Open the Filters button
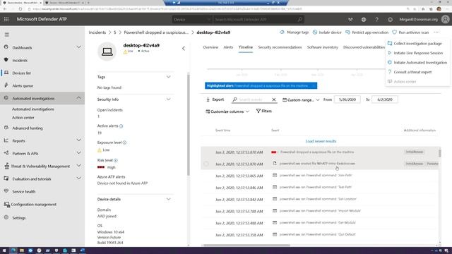 tap(263, 111)
